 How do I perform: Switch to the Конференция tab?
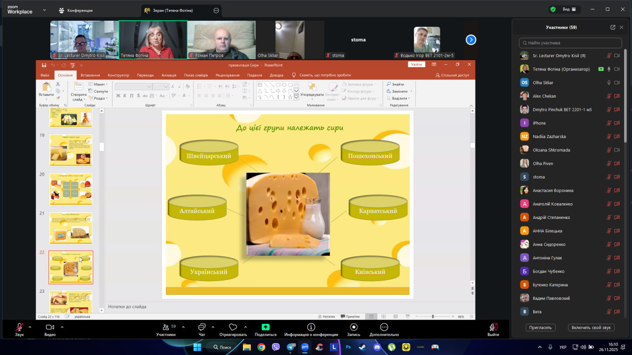[x=76, y=10]
